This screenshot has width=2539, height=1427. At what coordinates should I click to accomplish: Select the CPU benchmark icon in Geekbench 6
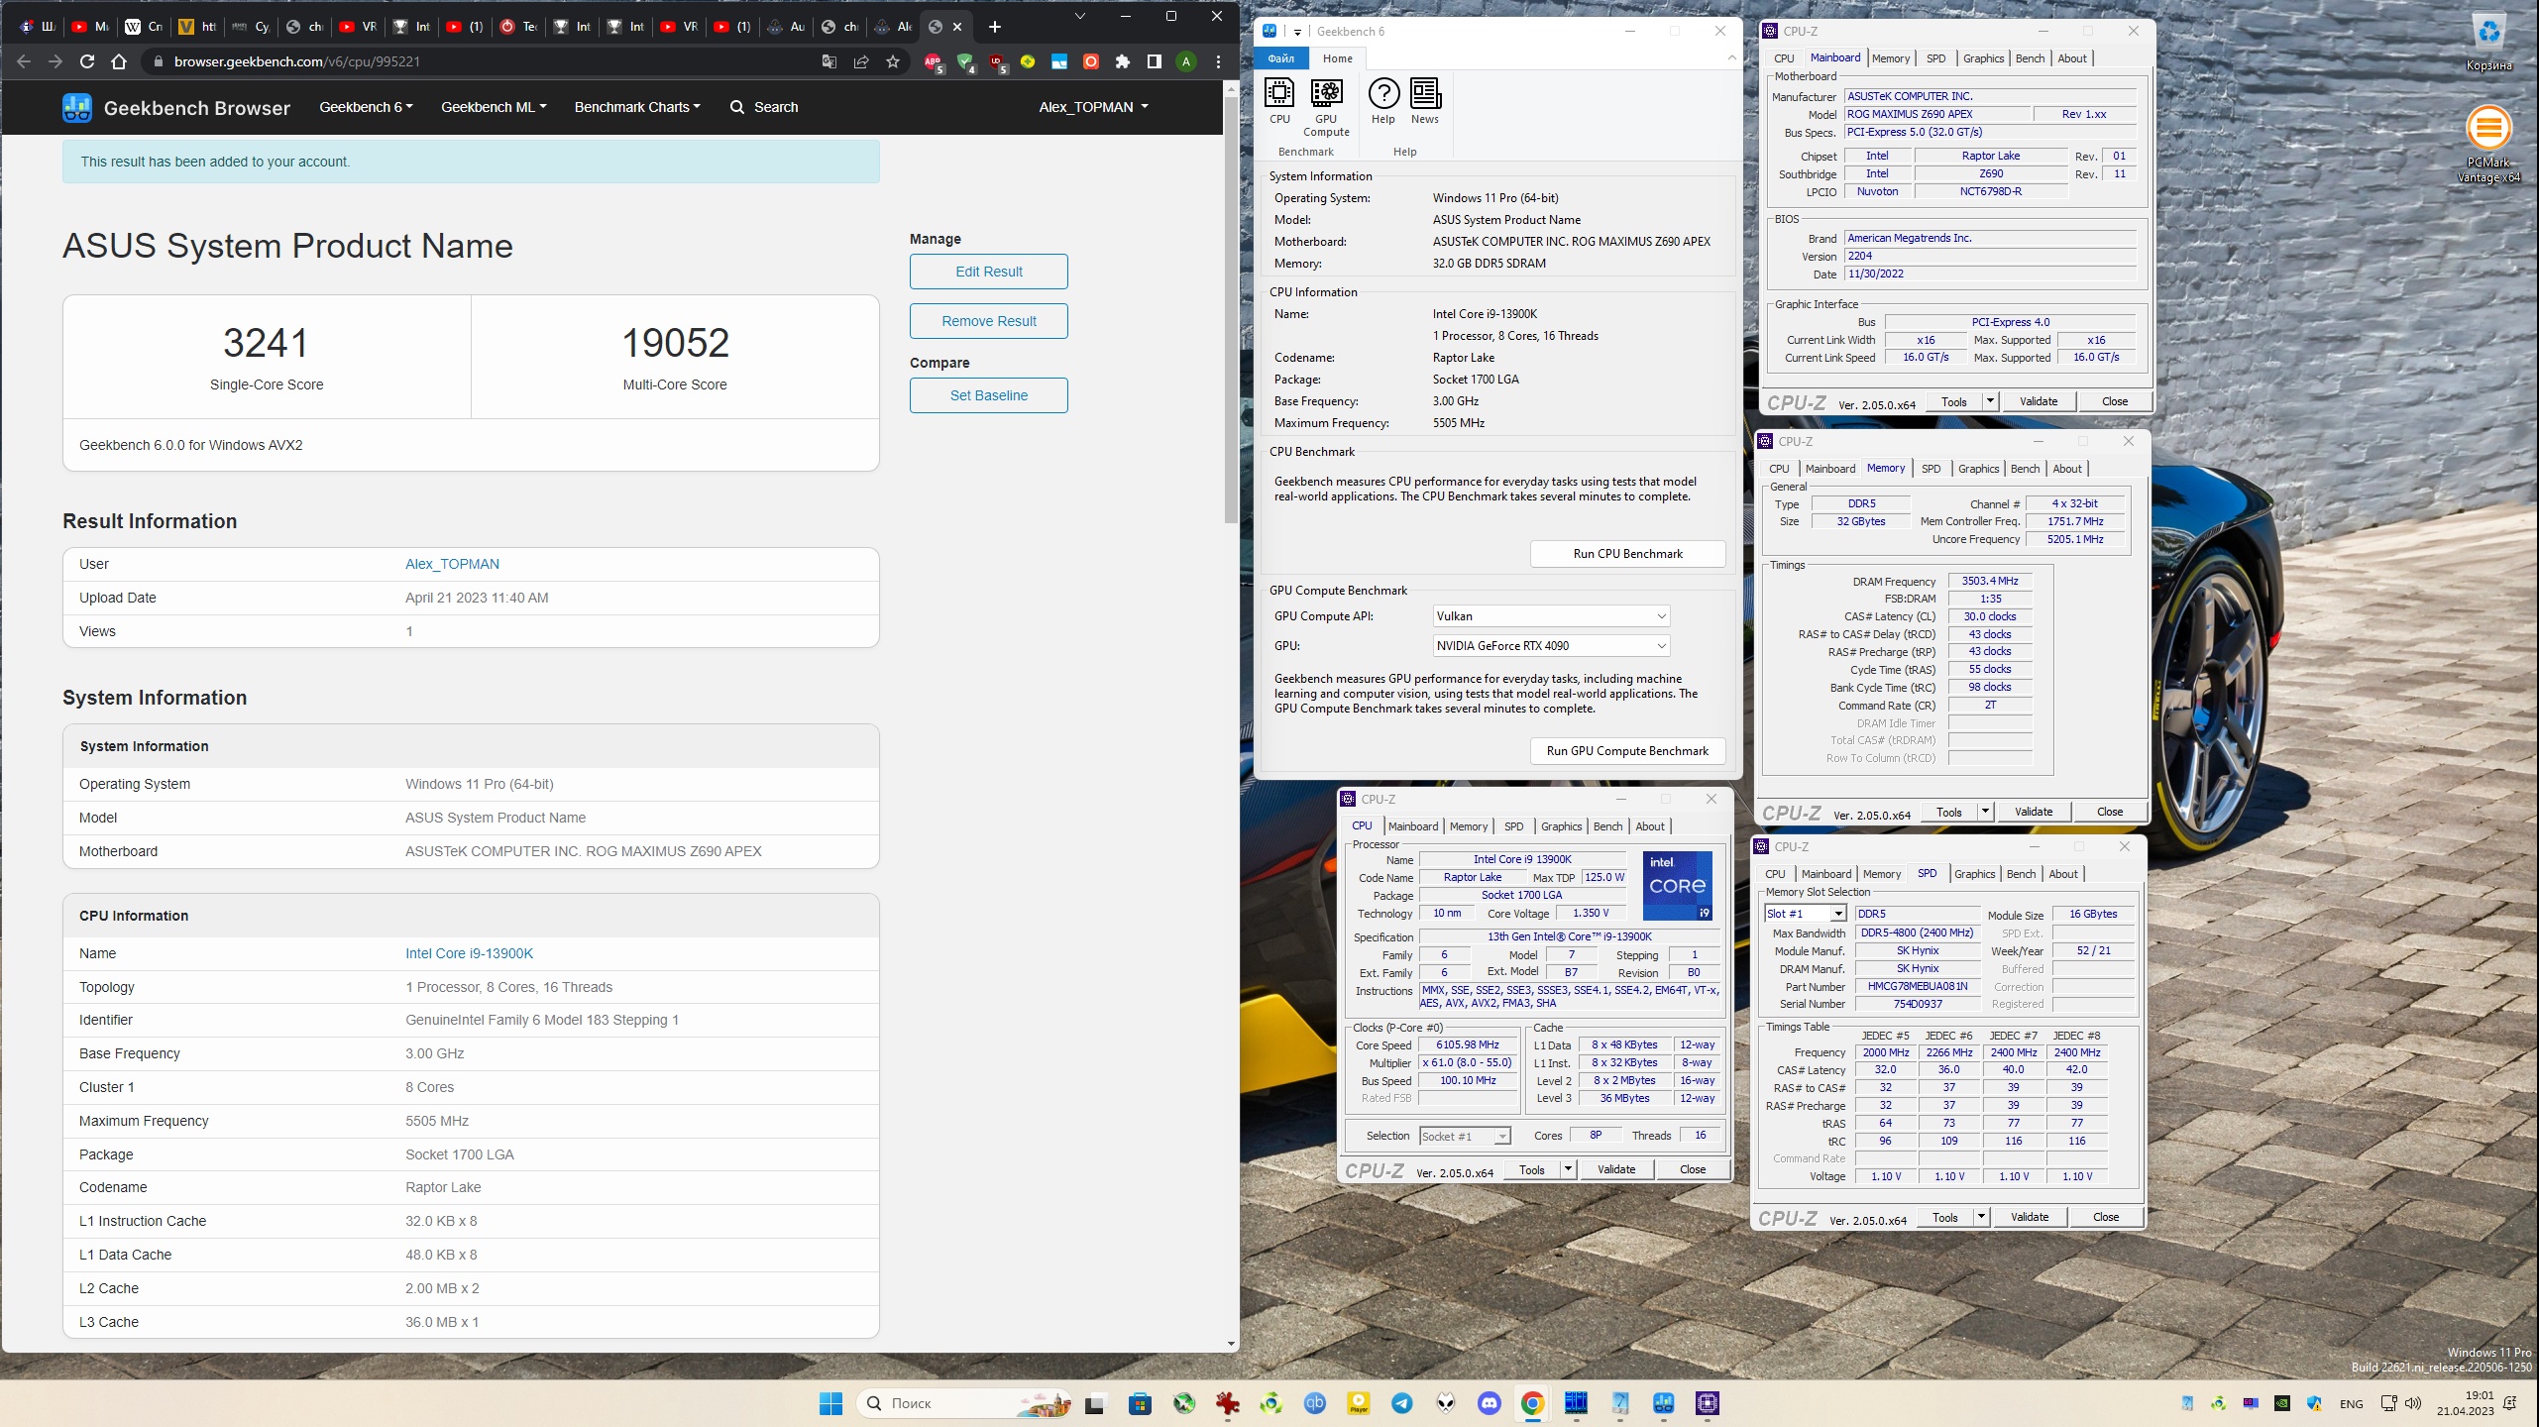point(1279,101)
